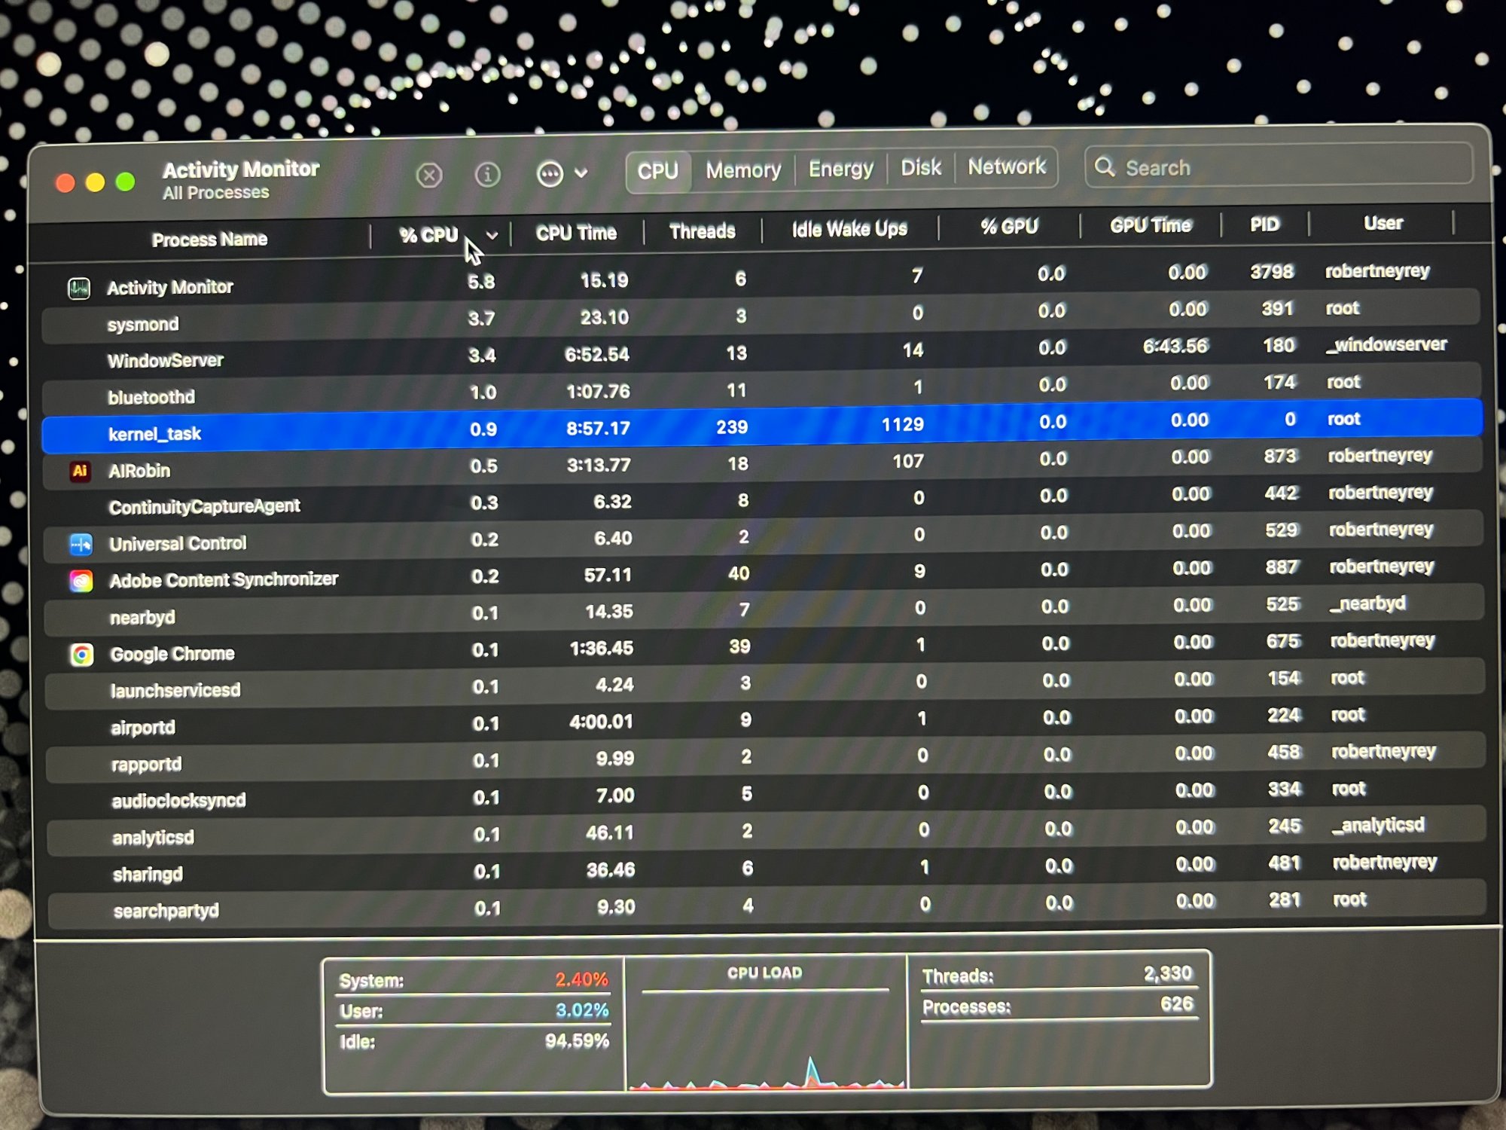
Task: Sort by Idle Wake Ups column
Action: [x=849, y=229]
